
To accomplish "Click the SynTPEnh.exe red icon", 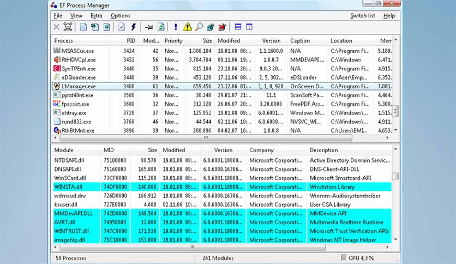I will pyautogui.click(x=57, y=69).
